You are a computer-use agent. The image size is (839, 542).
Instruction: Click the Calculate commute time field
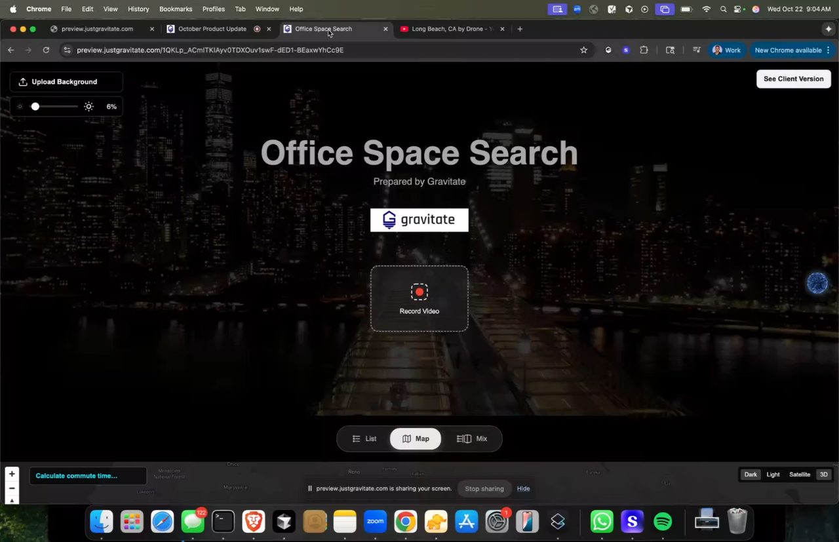click(88, 476)
